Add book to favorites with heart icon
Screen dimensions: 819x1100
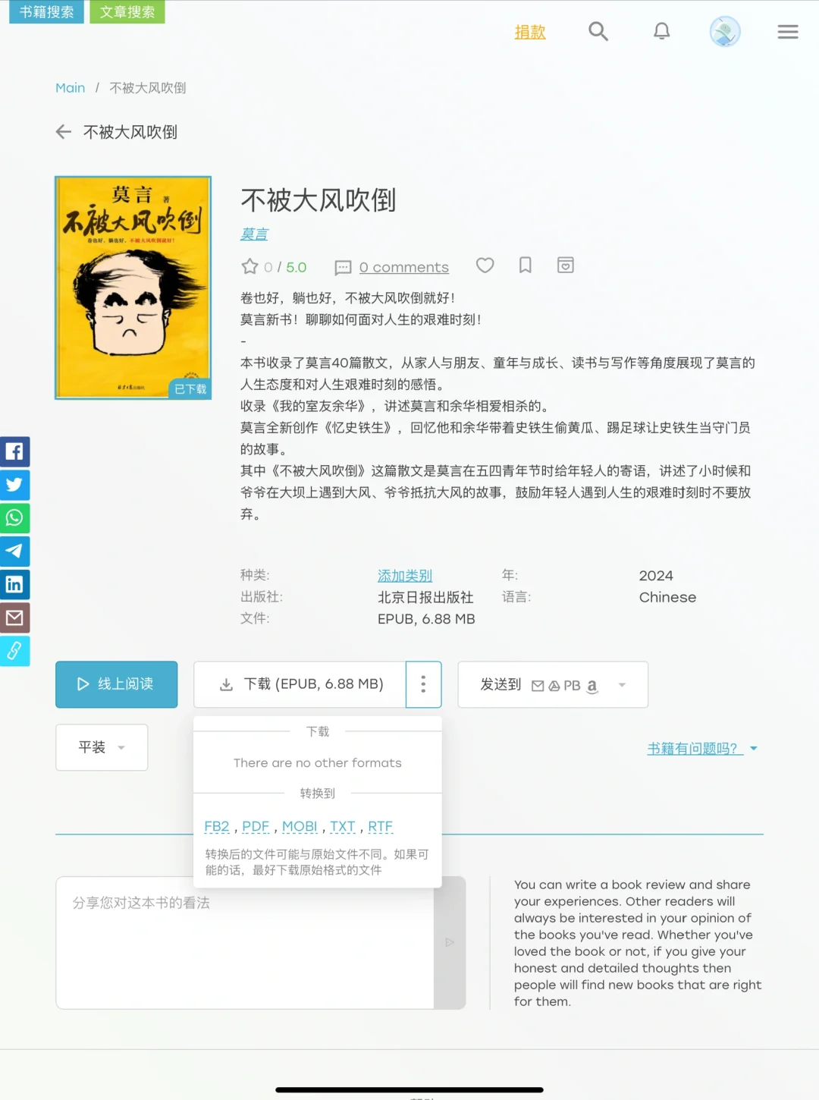[485, 266]
